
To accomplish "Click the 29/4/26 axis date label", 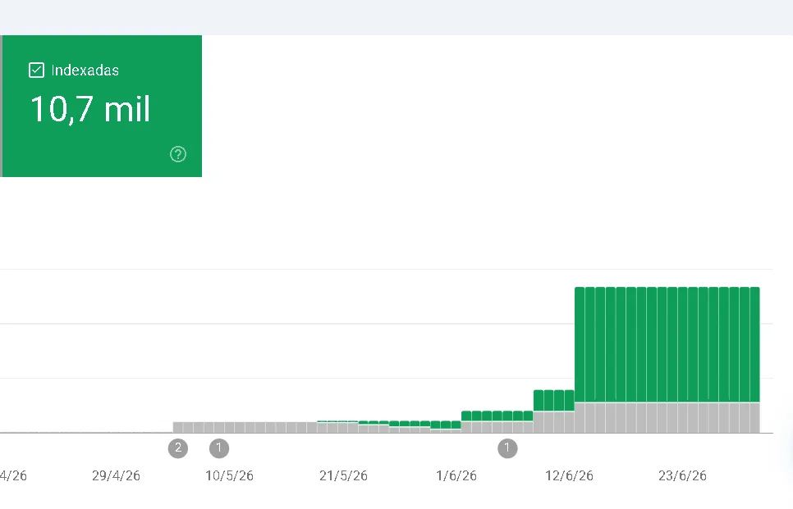I will pos(116,475).
